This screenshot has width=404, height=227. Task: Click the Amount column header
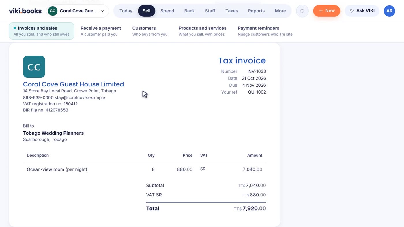(x=255, y=155)
